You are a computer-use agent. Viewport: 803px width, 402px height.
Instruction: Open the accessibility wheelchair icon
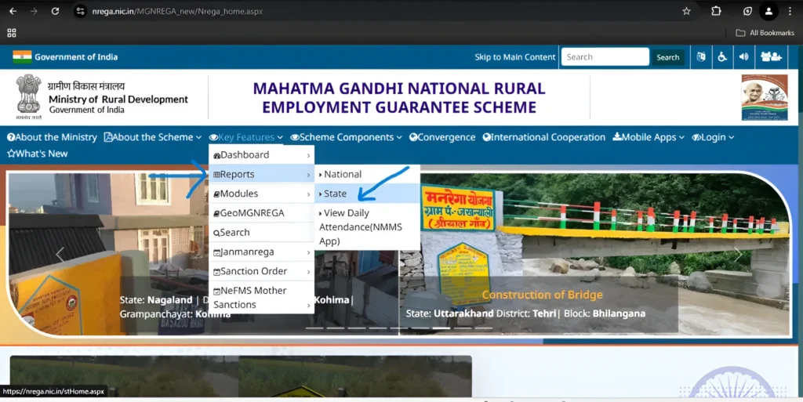722,56
